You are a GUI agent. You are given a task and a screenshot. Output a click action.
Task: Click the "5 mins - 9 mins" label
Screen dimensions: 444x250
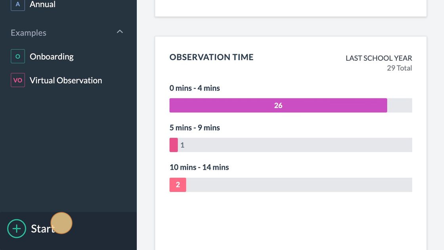(195, 128)
